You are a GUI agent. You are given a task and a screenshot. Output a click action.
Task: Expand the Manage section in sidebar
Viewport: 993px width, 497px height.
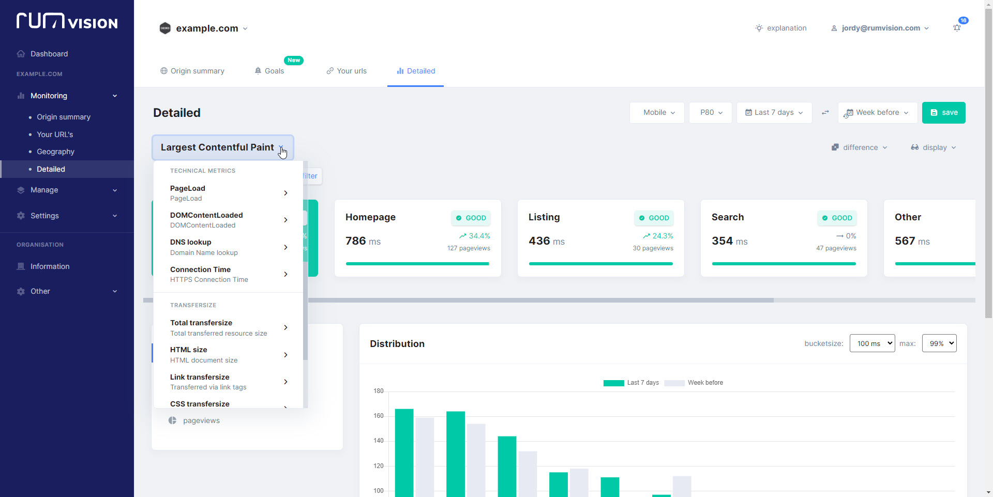[x=67, y=190]
